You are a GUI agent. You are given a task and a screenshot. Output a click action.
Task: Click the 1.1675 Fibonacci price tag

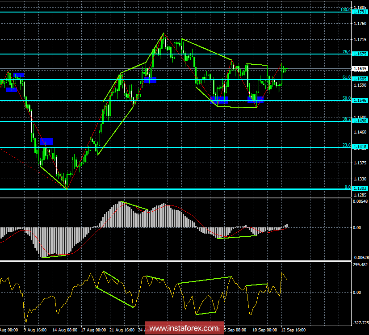360,54
